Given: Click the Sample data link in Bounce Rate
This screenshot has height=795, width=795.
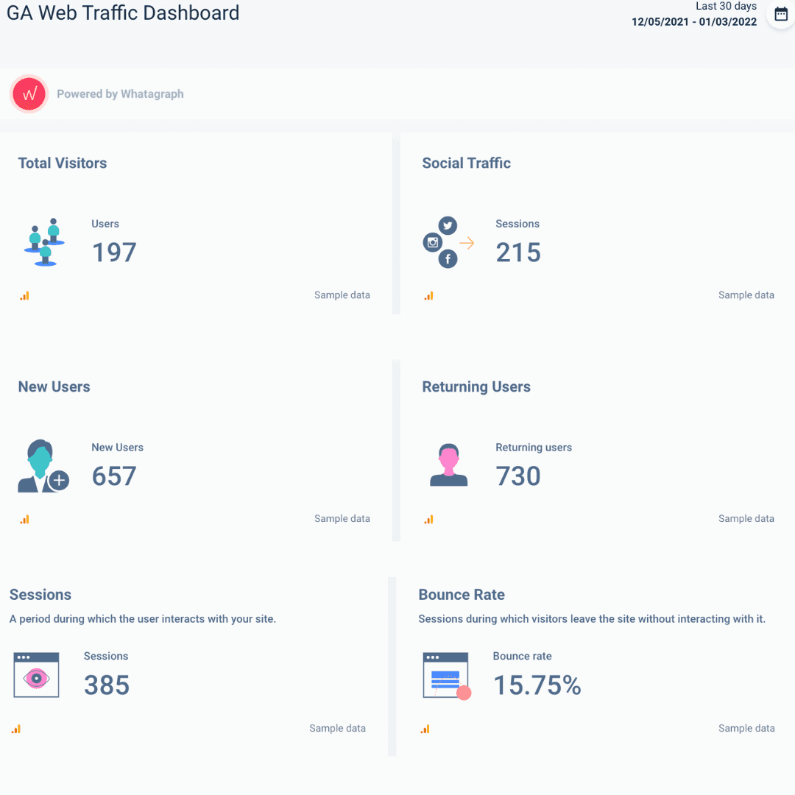Looking at the screenshot, I should [746, 728].
